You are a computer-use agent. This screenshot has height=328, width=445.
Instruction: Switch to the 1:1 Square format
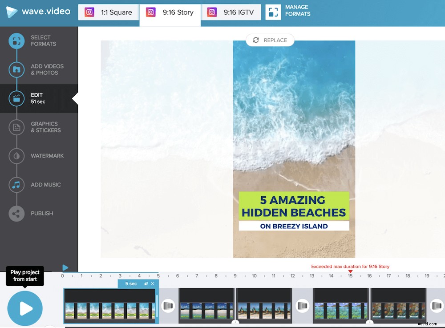(x=108, y=12)
